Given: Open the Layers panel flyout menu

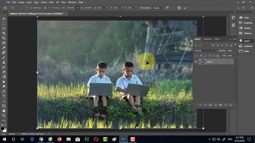Looking at the screenshot, I should tap(235, 39).
